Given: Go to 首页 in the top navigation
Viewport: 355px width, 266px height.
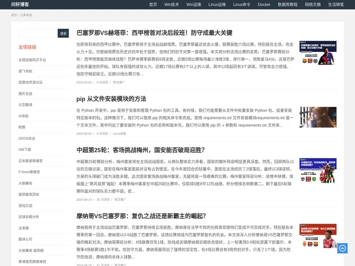Looking at the screenshot, I should [153, 4].
